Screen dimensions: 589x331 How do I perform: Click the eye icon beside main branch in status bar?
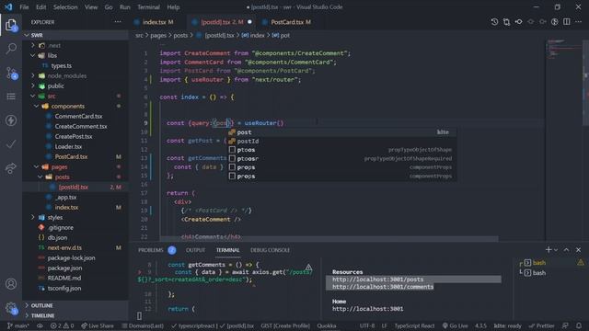coord(40,325)
